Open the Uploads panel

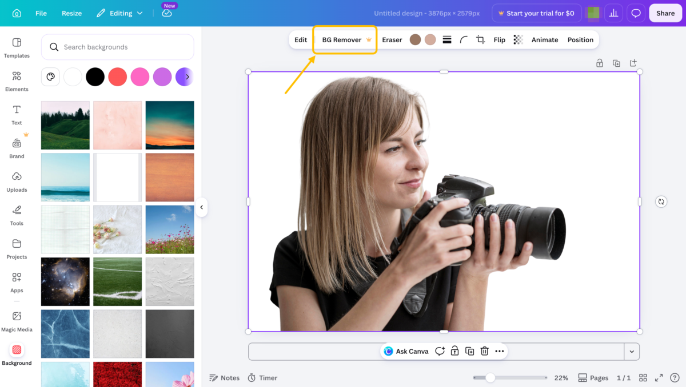pyautogui.click(x=17, y=182)
